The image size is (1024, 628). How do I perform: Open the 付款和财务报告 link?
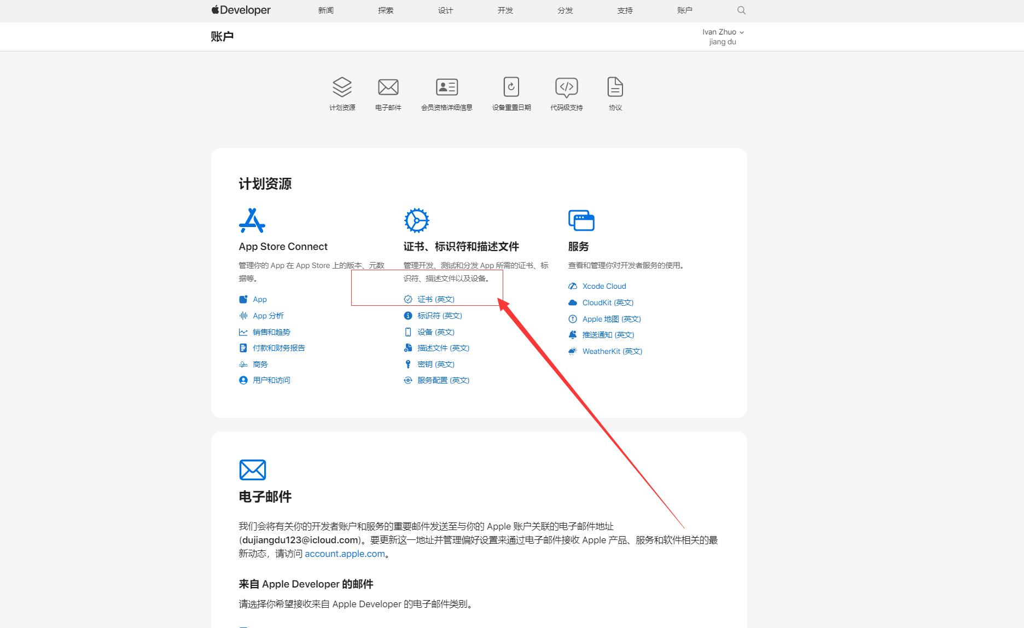click(x=279, y=348)
